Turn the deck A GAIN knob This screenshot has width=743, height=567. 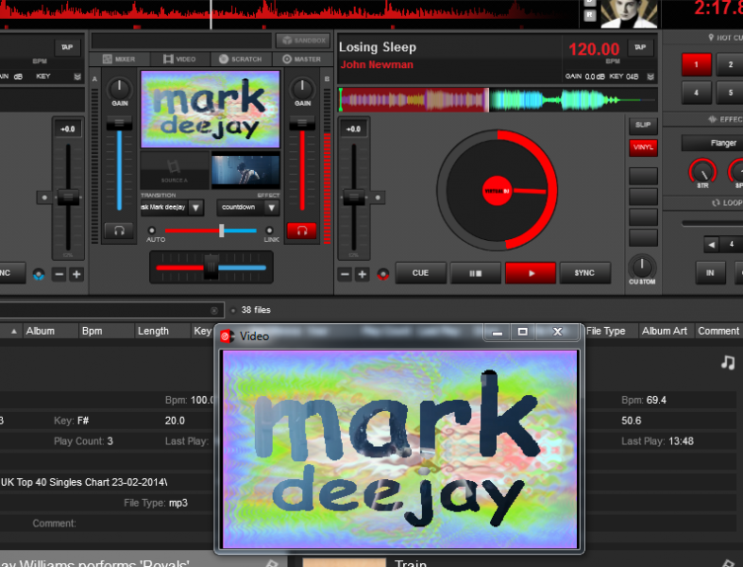pyautogui.click(x=119, y=88)
